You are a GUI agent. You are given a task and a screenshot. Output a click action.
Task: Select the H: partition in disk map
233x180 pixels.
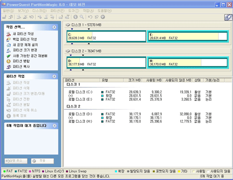coord(188,62)
